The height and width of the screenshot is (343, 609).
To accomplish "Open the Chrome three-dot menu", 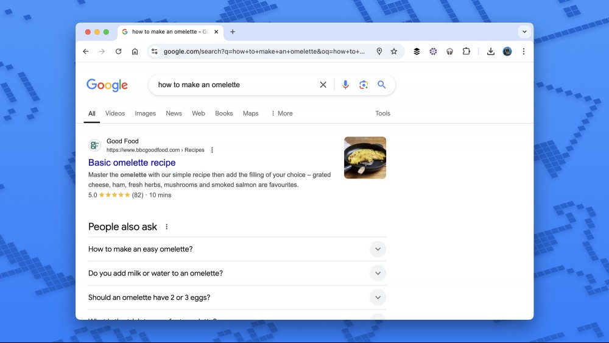I will tap(524, 51).
